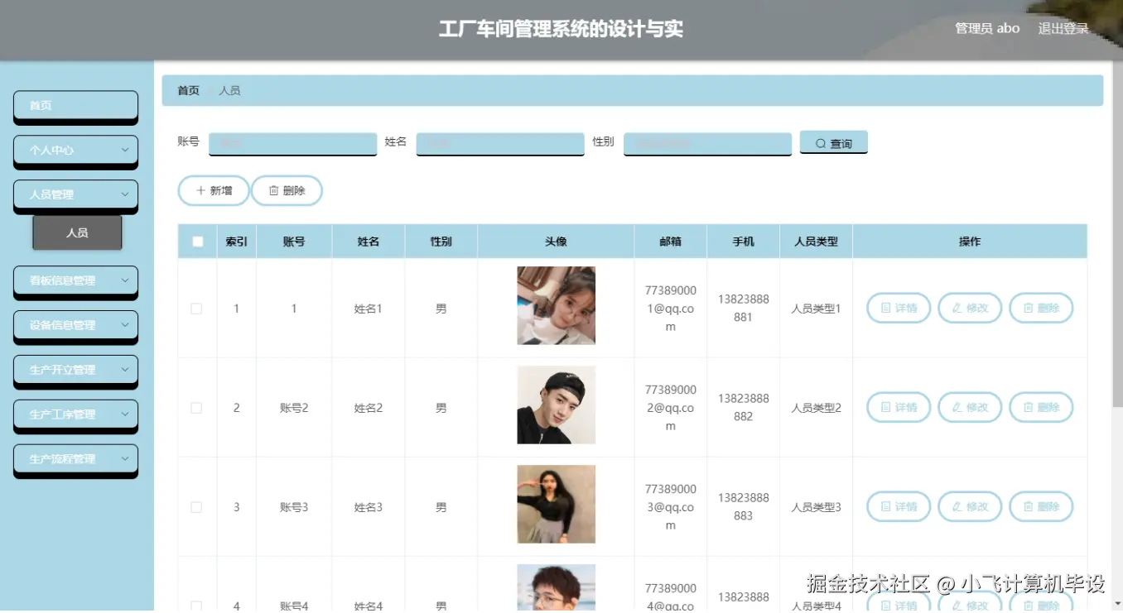This screenshot has height=613, width=1123.
Task: Click 人员类型2 cell
Action: coord(816,408)
